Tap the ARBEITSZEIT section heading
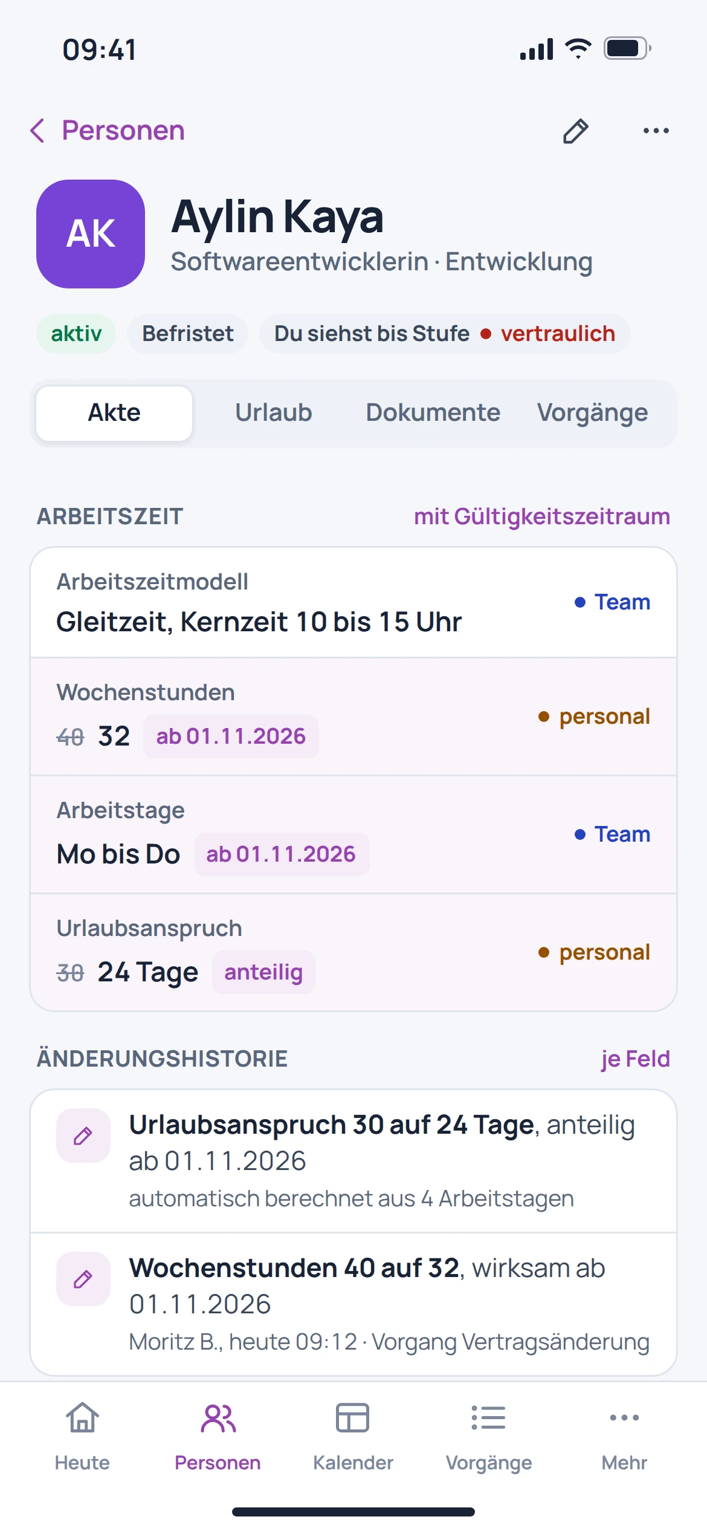 110,517
